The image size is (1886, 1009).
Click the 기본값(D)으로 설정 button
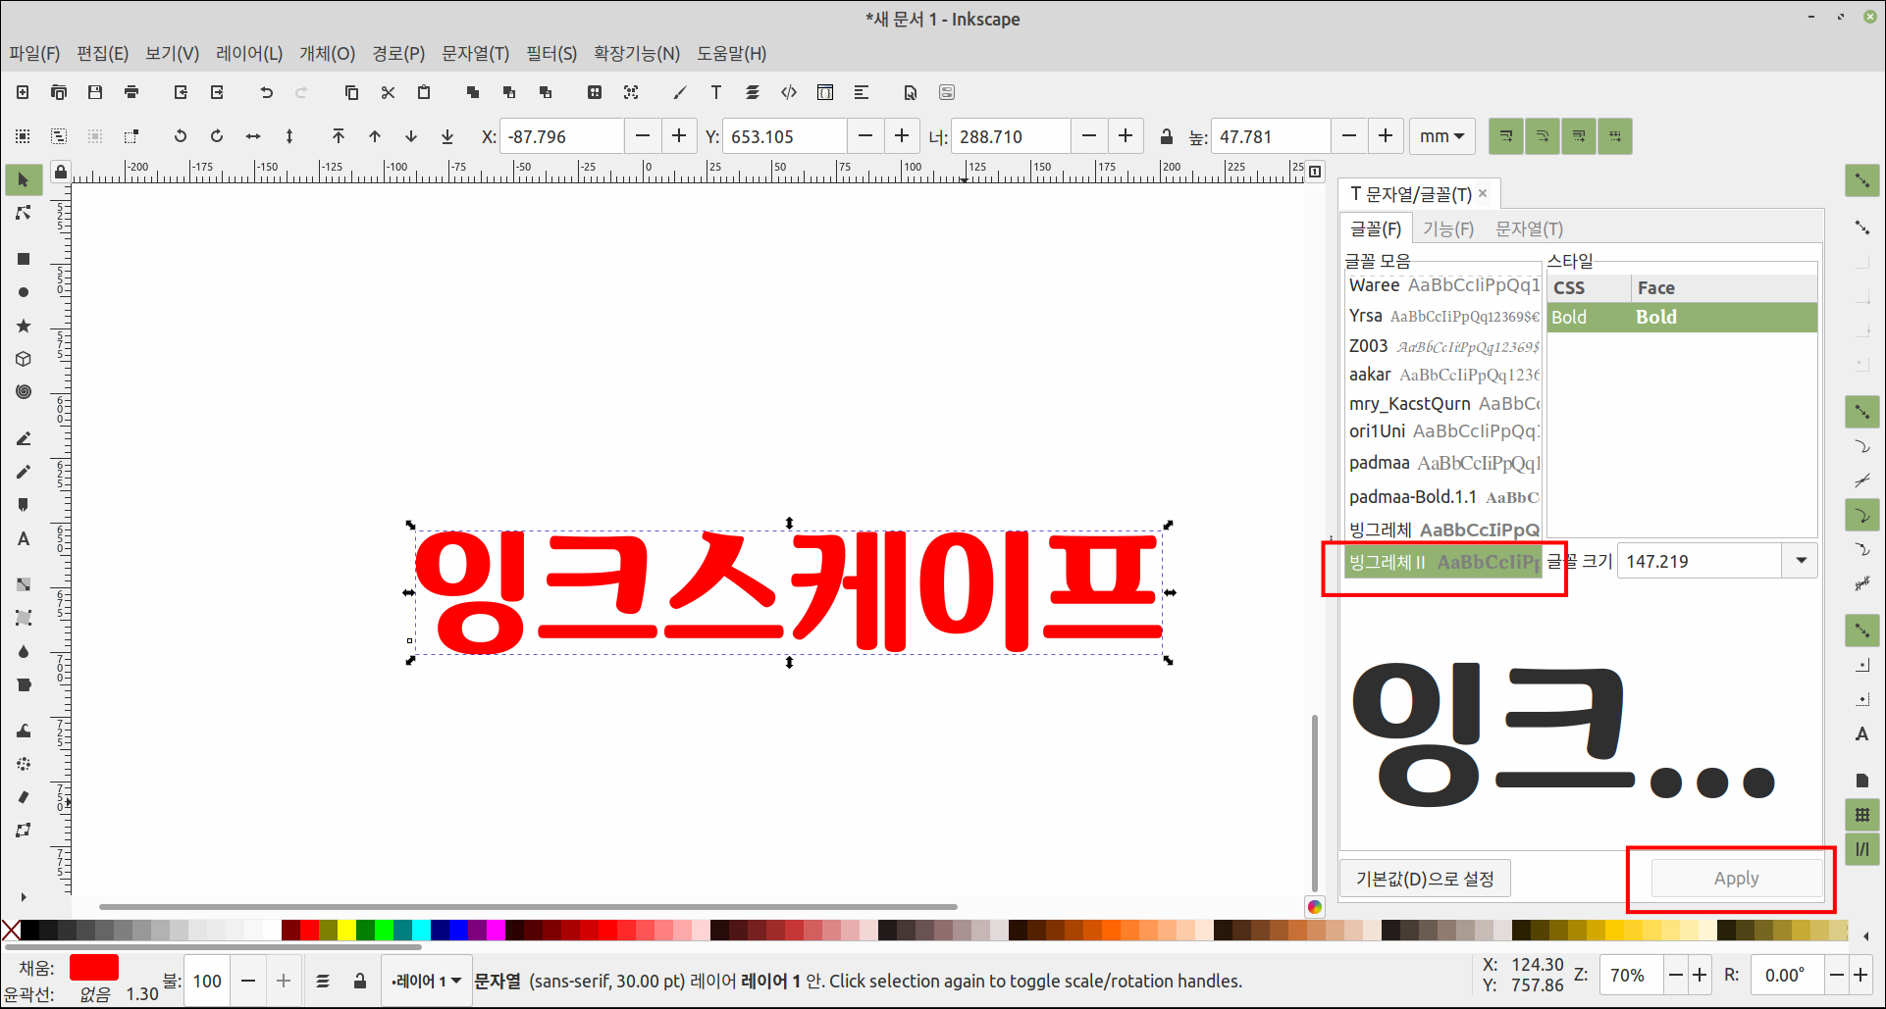tap(1424, 878)
